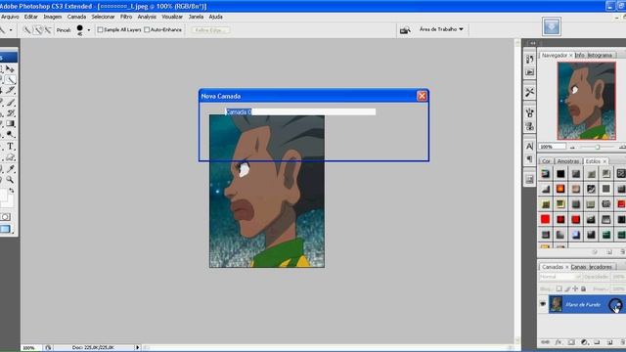
Task: Select the Custom Shape tool
Action: (x=11, y=157)
